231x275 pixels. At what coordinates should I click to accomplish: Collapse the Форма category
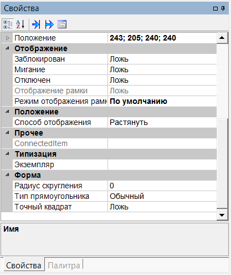(x=7, y=175)
